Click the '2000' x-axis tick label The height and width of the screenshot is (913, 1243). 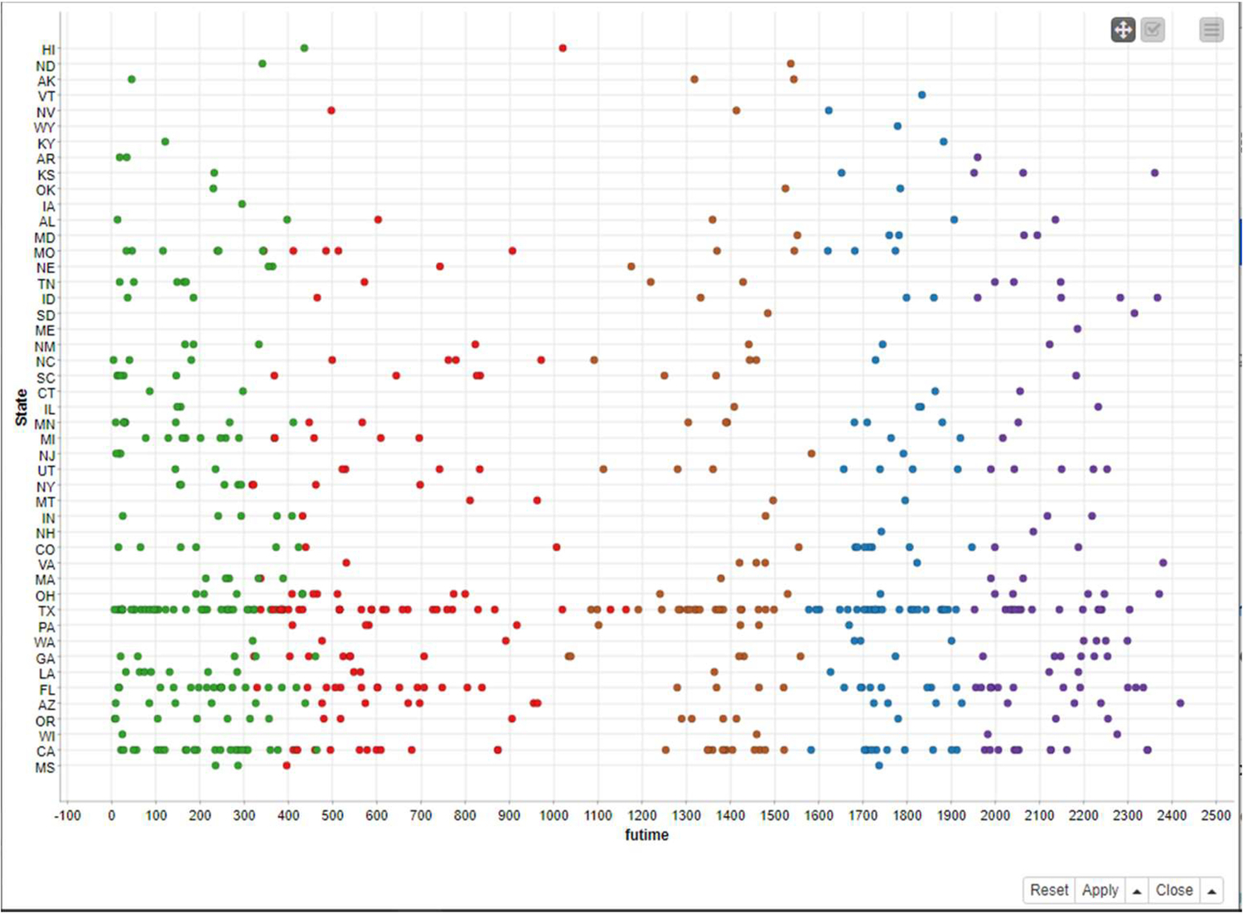(995, 816)
